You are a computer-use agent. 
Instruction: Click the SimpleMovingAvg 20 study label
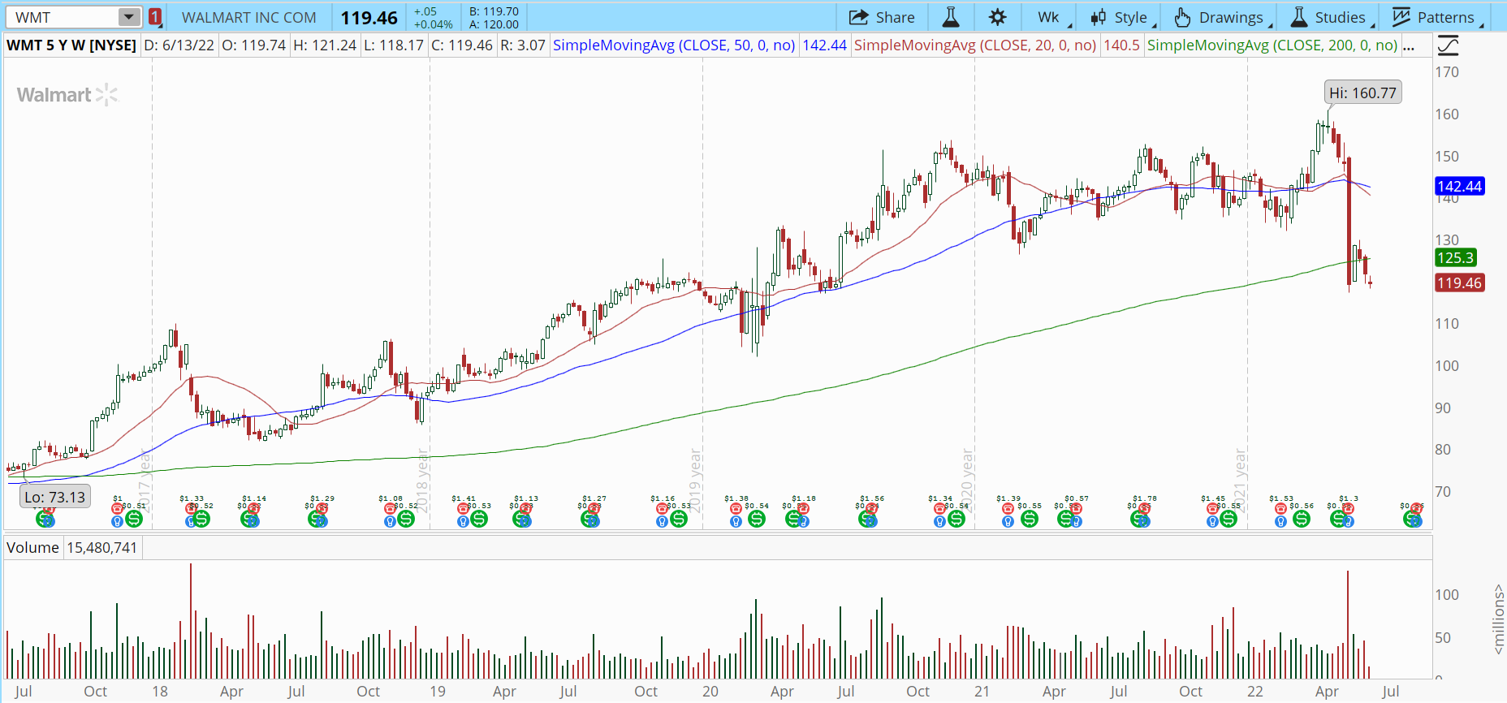pos(975,45)
